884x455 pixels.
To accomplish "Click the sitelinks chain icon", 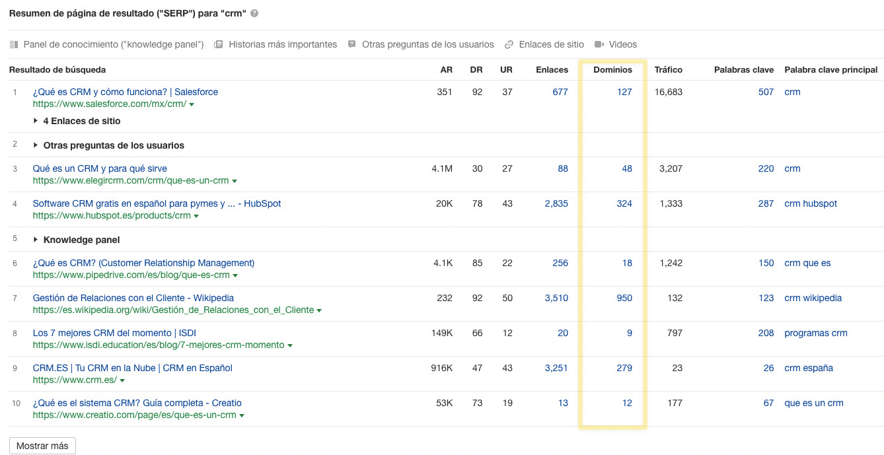I will [x=509, y=45].
